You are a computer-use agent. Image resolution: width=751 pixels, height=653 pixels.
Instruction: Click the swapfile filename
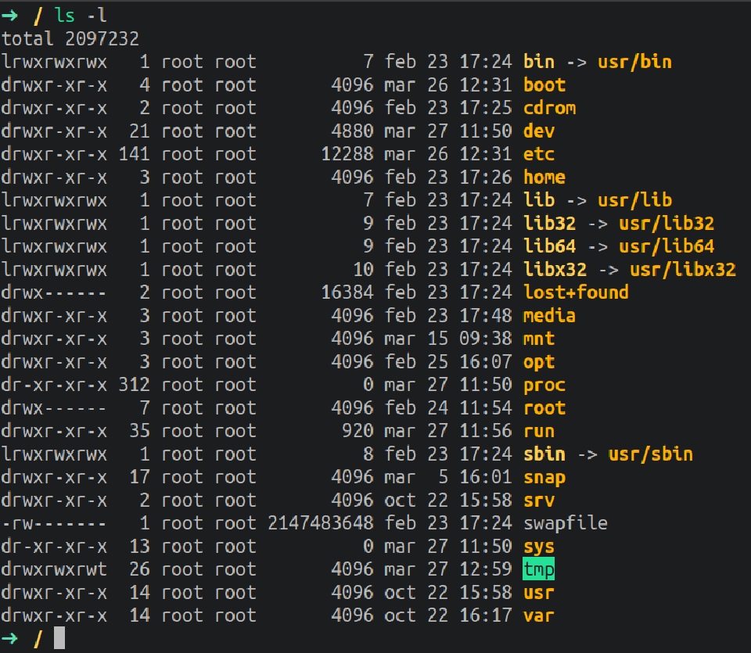coord(566,523)
